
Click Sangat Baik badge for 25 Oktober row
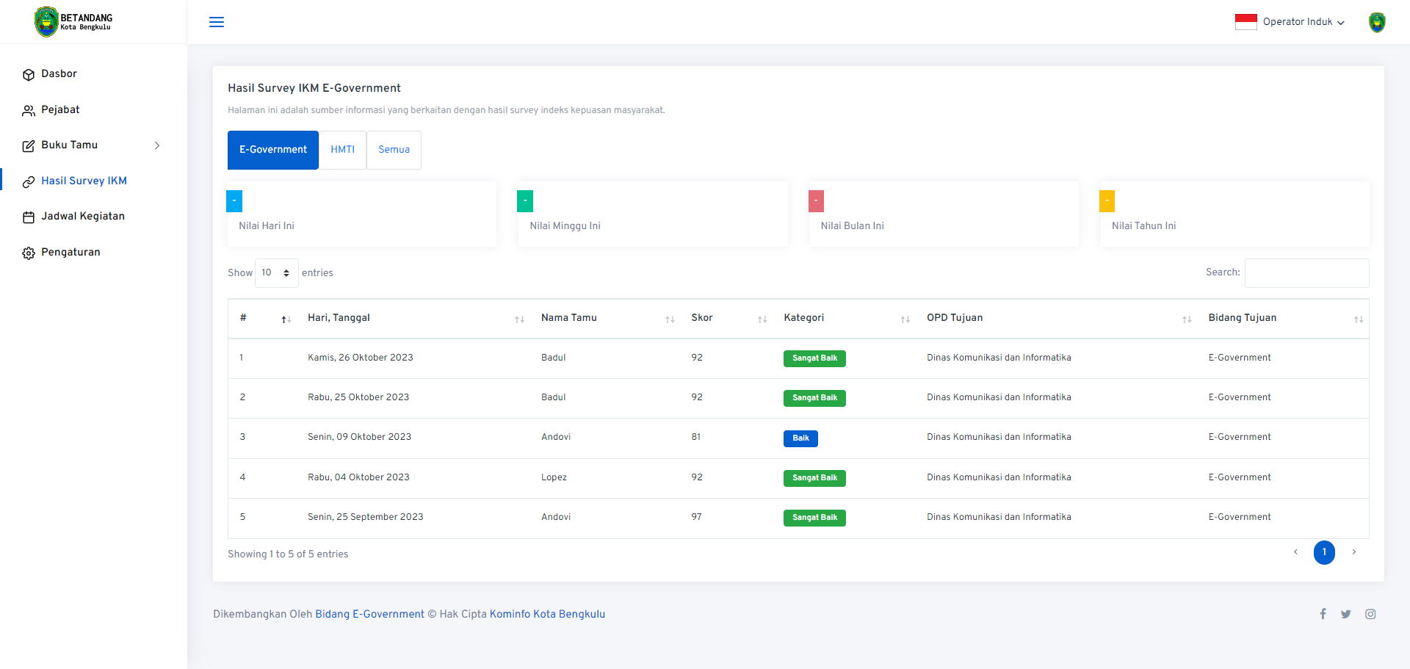click(814, 398)
